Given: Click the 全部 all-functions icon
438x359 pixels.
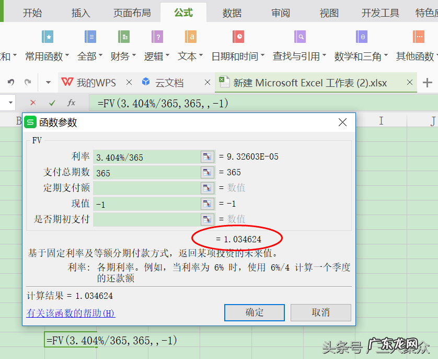Looking at the screenshot, I should (90, 37).
